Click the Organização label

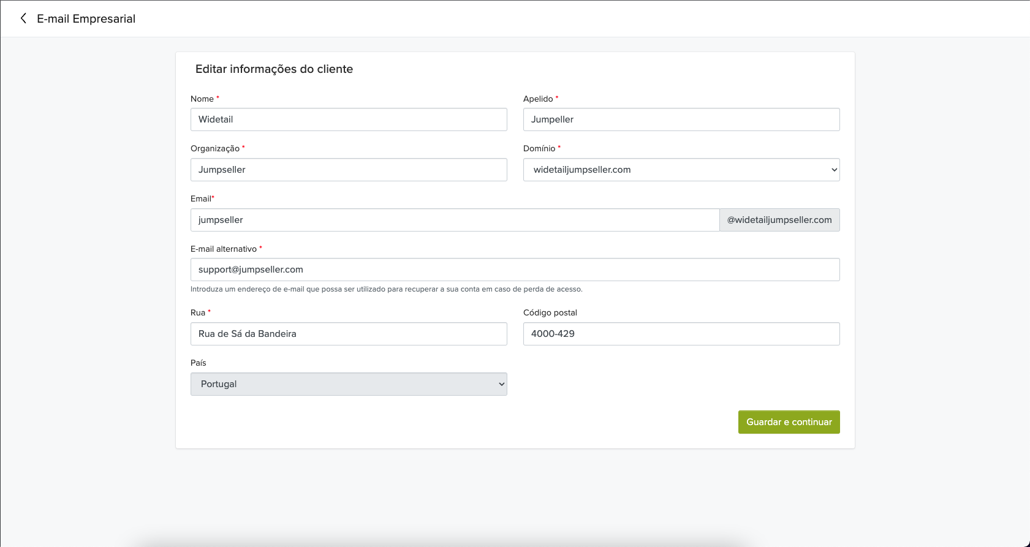click(x=215, y=148)
